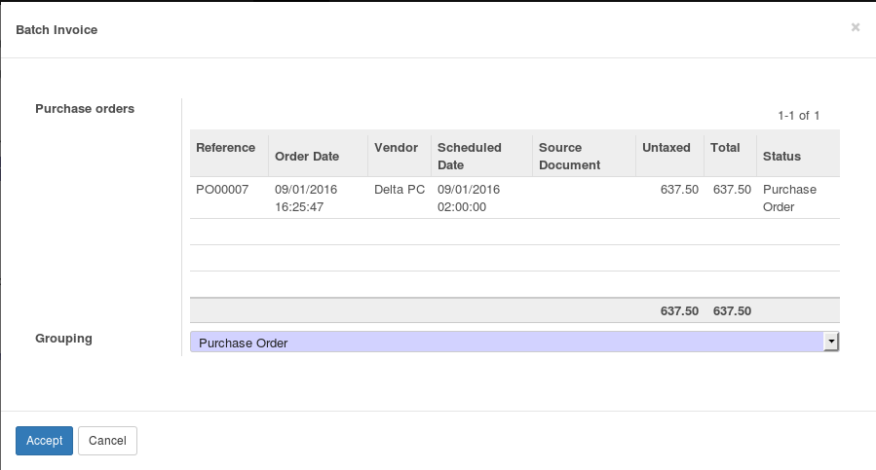This screenshot has height=470, width=876.
Task: Click the 1-1 of 1 pager text
Action: coord(798,116)
